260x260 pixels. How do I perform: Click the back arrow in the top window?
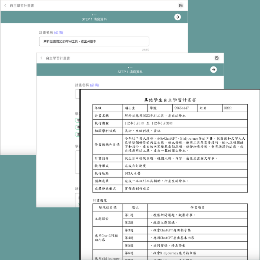point(5,6)
